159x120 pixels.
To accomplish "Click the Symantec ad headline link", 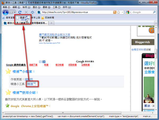I will (55, 35).
